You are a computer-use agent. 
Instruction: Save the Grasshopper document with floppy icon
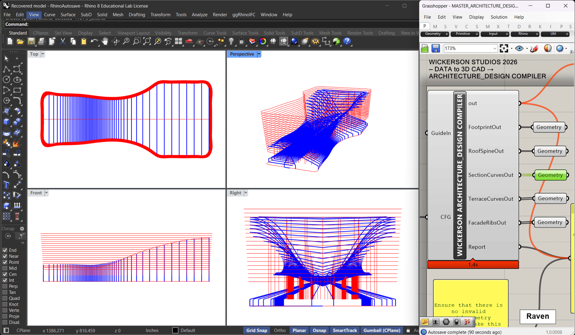pyautogui.click(x=435, y=49)
